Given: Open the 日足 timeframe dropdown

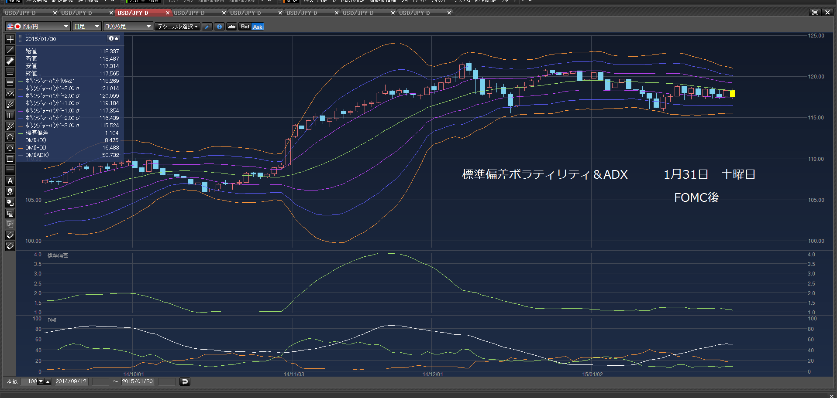Looking at the screenshot, I should pos(87,27).
